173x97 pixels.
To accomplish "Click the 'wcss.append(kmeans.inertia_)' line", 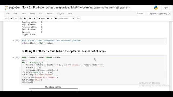I will (x=42, y=70).
